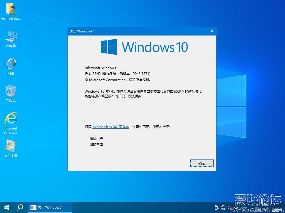Screen dimensions: 285x213
Task: Open the Administrator folder desktop icon
Action: click(11, 12)
